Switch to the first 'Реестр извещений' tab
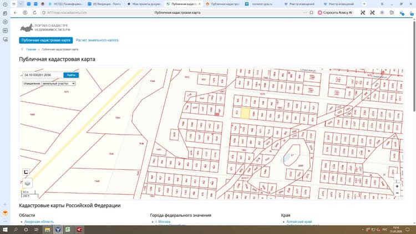This screenshot has width=416, height=234. [x=300, y=4]
